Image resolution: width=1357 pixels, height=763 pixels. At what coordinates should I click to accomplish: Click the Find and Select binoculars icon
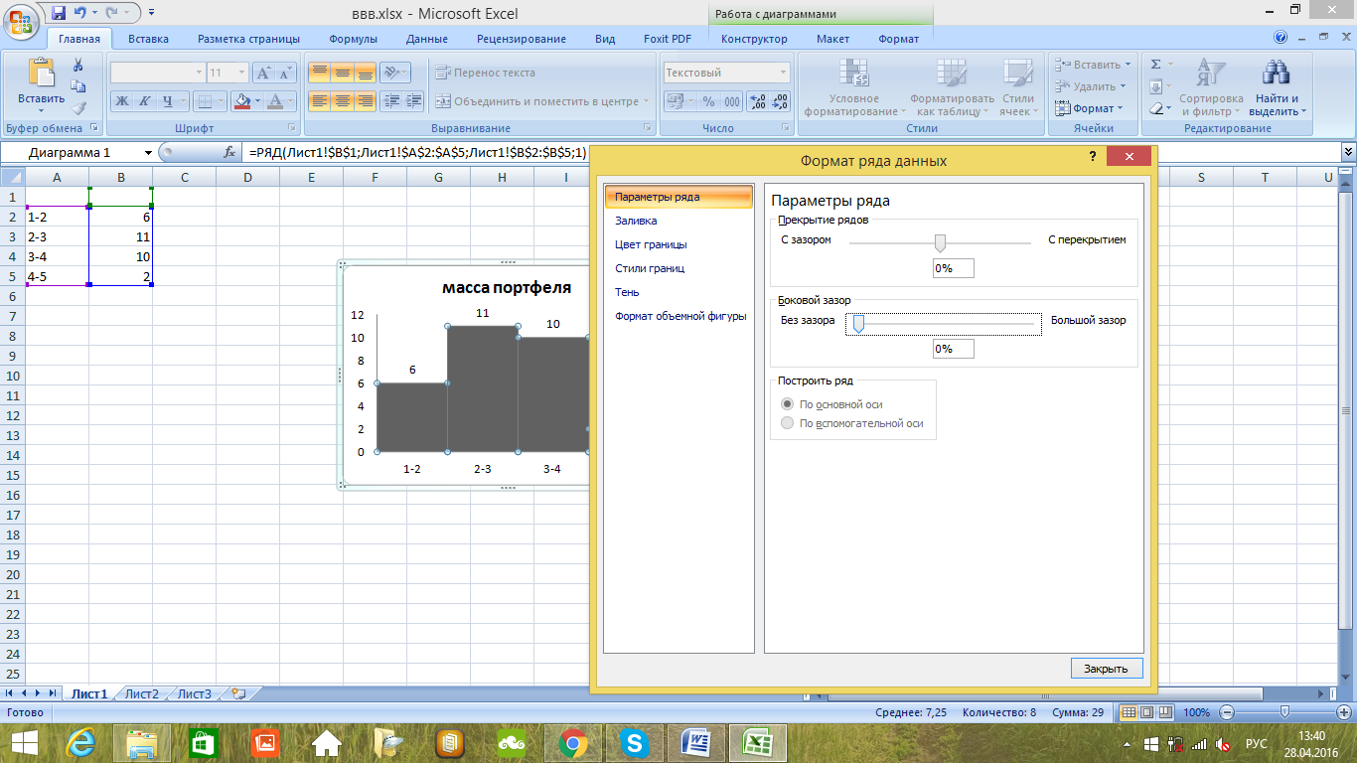tap(1275, 72)
